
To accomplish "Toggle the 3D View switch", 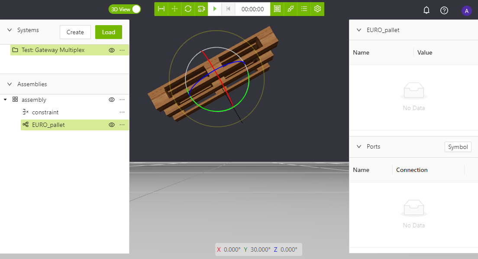I will 125,9.
